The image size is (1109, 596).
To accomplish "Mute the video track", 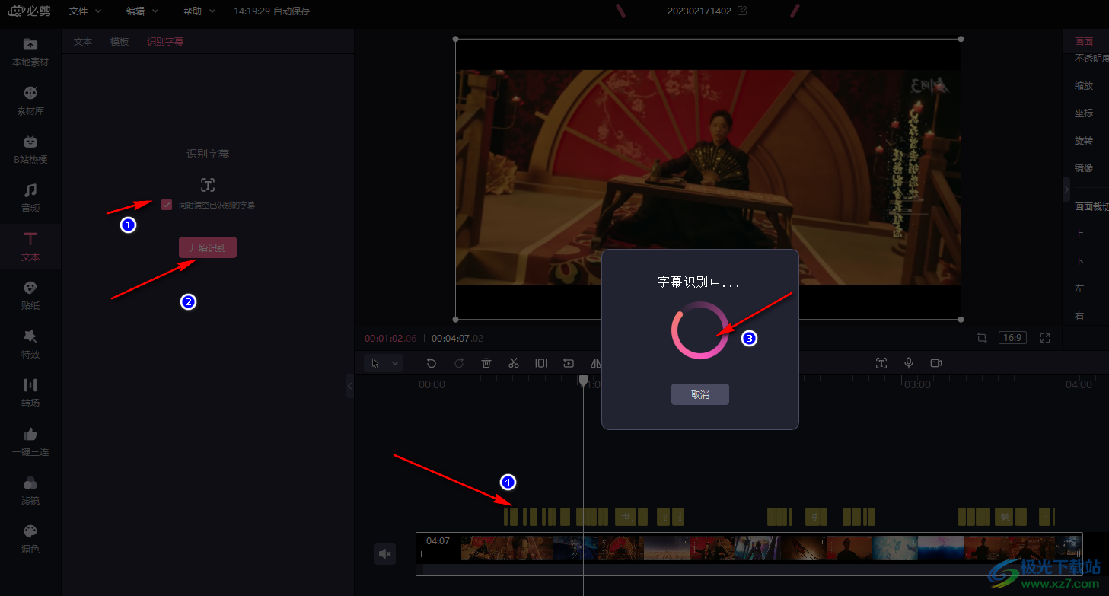I will click(x=385, y=554).
